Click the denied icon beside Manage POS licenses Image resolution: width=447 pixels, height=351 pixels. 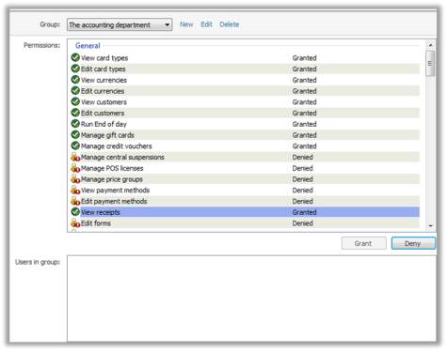(x=75, y=168)
